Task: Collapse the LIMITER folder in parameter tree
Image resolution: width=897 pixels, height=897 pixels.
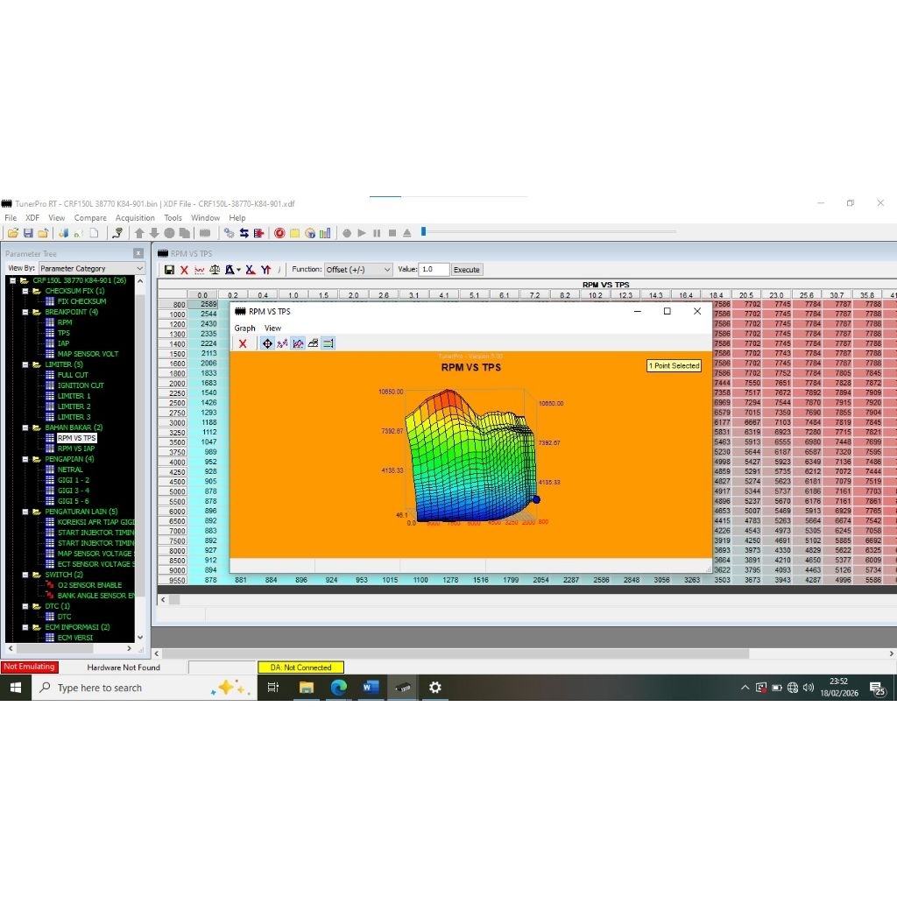Action: pos(25,364)
